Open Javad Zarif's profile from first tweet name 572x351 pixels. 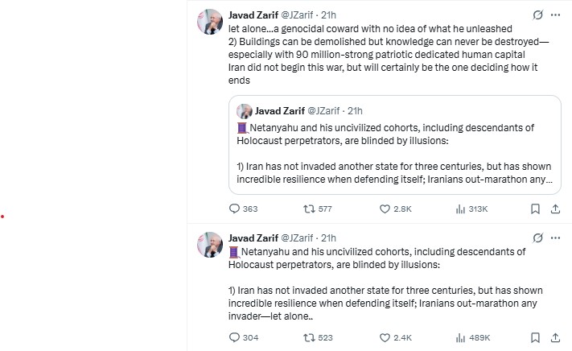point(253,14)
